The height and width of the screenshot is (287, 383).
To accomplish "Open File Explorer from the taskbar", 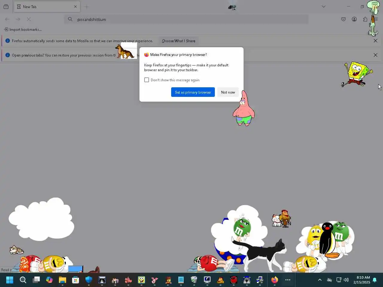I will (x=62, y=280).
